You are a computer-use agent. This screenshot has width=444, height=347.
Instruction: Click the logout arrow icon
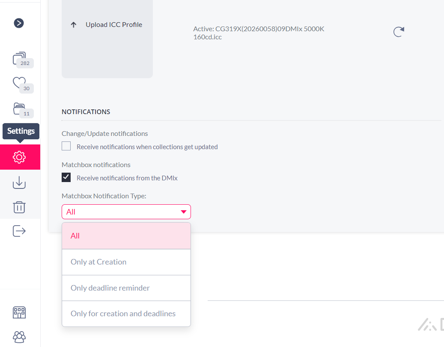[19, 231]
